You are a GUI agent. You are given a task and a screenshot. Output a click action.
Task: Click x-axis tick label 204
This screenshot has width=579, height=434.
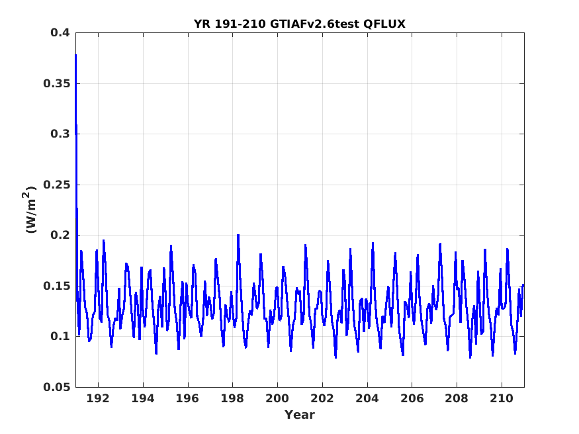tap(367, 398)
